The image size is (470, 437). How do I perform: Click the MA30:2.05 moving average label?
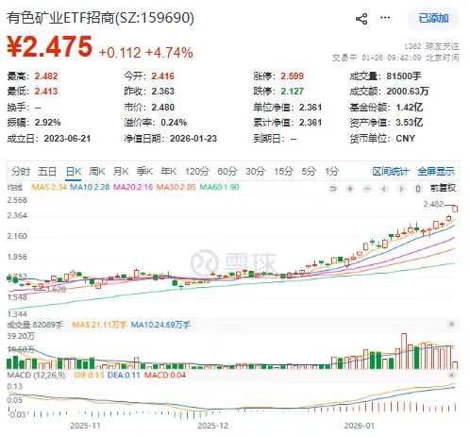[x=176, y=187]
